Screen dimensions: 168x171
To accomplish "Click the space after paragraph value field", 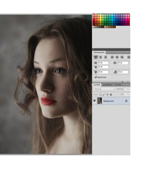I will click(123, 72).
